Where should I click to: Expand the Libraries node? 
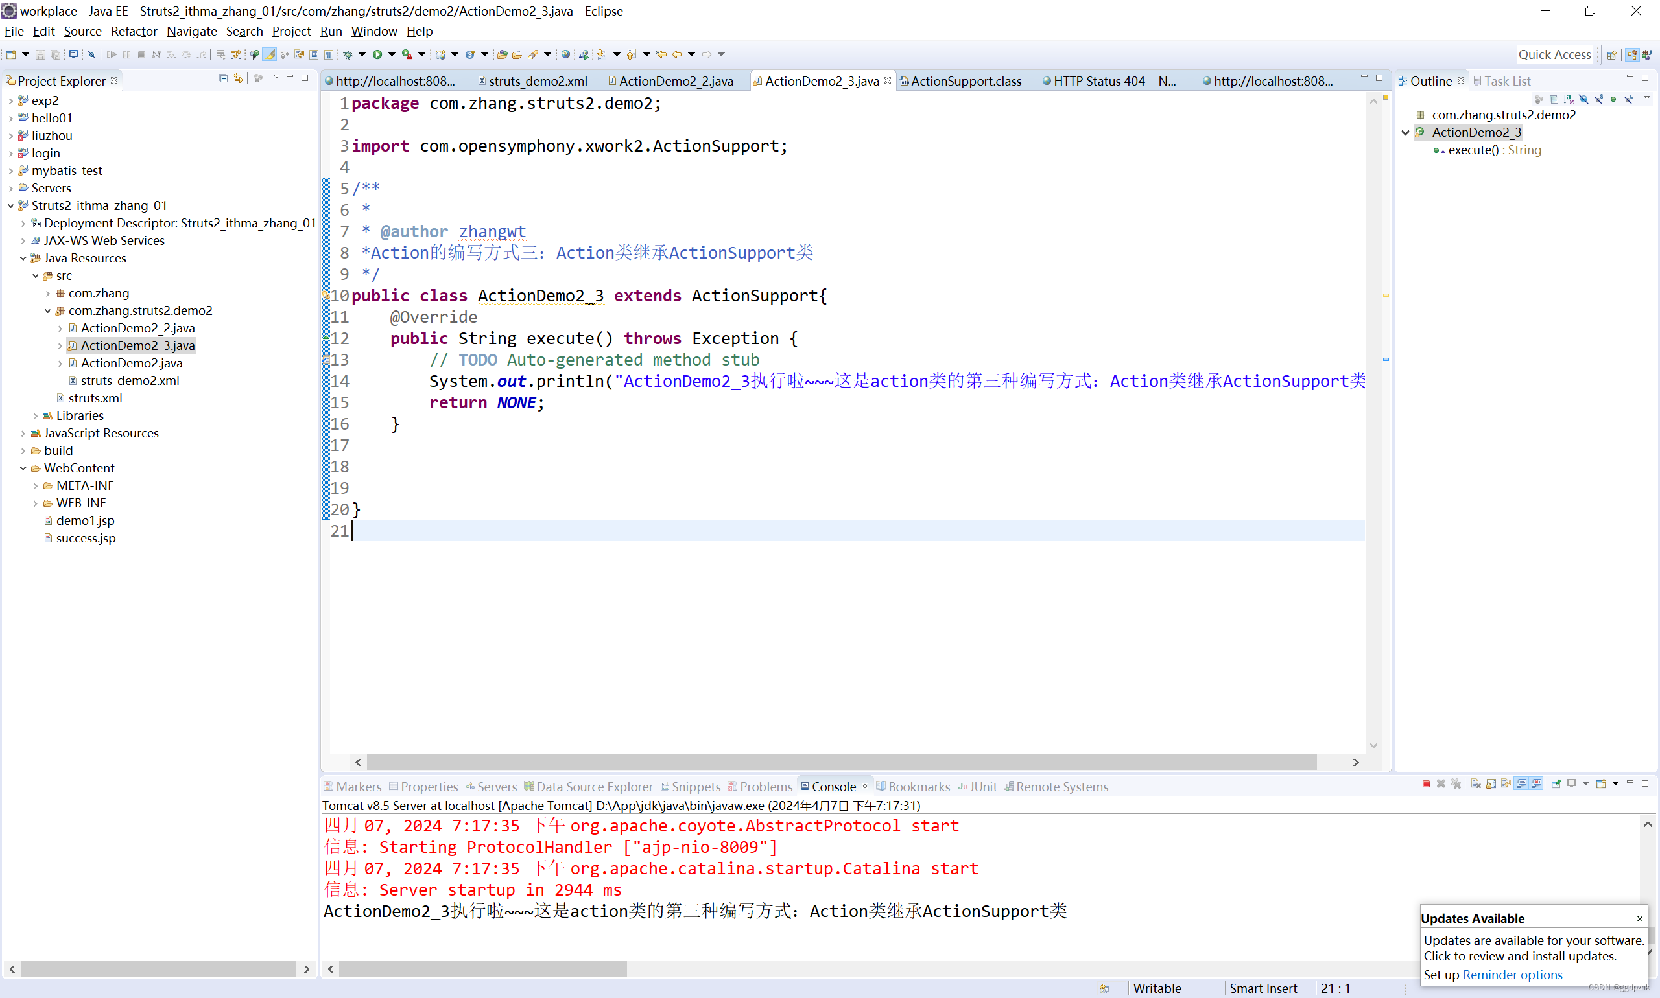click(x=36, y=415)
